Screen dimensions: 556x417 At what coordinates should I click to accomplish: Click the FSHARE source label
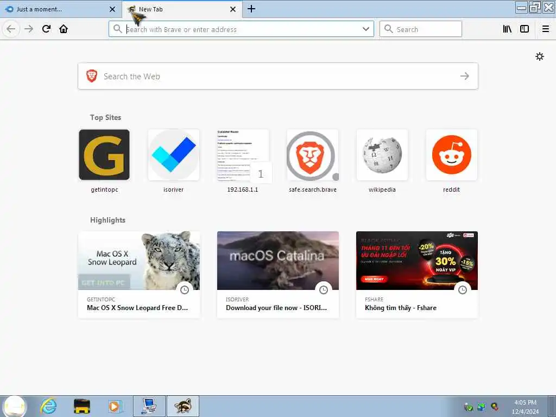coord(374,299)
